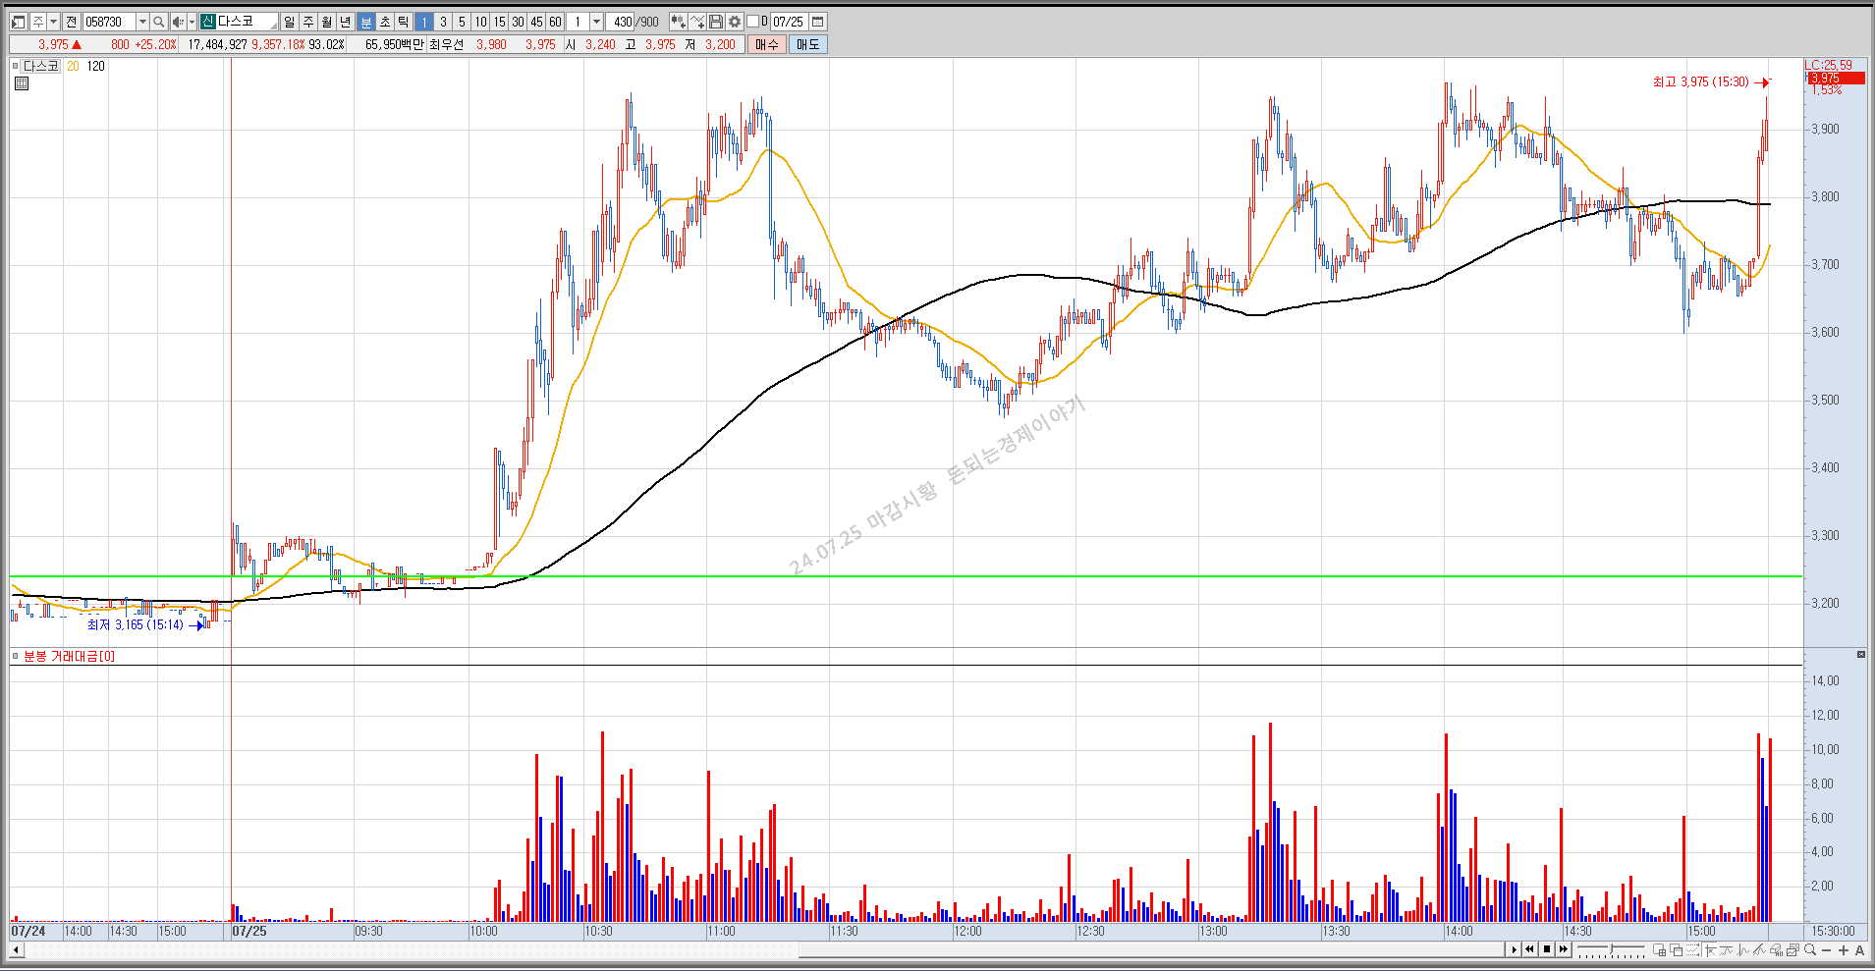Click the letter A text tool icon
Screen dimensions: 1875x971
(1859, 950)
